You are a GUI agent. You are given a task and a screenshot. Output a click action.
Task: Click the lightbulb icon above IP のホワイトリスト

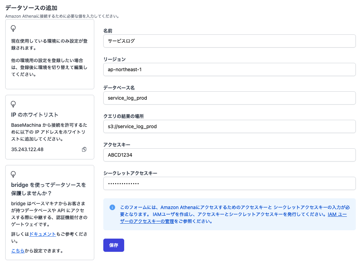(13, 104)
